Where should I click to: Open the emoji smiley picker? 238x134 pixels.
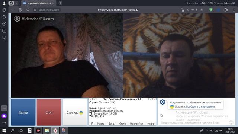pyautogui.click(x=231, y=122)
